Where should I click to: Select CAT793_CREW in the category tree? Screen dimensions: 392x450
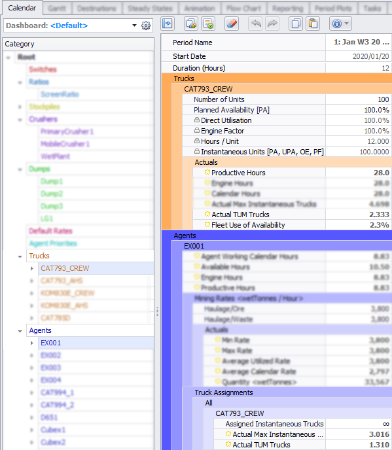[65, 268]
